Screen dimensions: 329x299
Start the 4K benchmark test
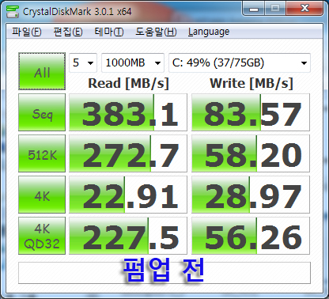coord(42,195)
